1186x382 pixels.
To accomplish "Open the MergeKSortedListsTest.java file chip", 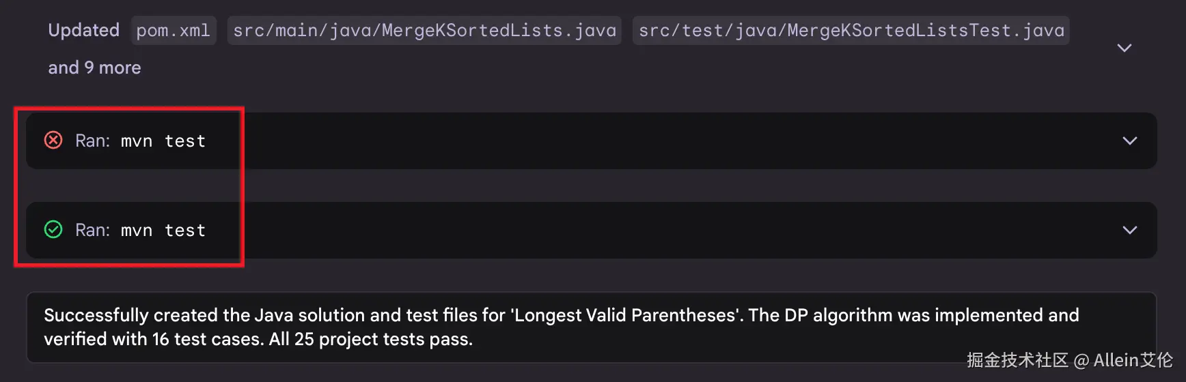I will (x=851, y=31).
